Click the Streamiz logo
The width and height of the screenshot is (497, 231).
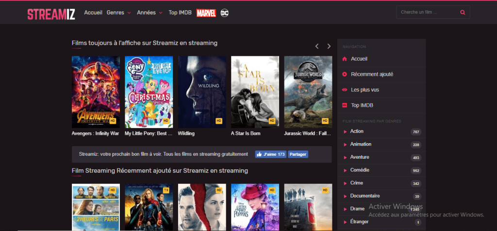point(51,14)
